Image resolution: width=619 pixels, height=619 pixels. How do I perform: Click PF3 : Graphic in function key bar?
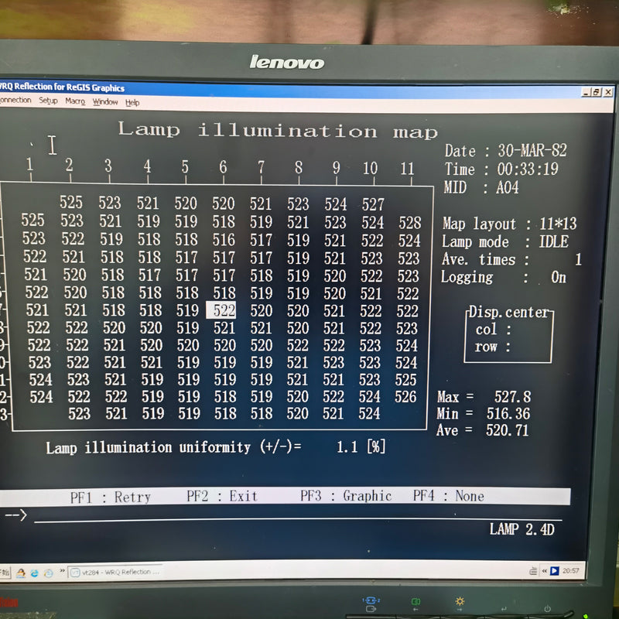tap(346, 496)
